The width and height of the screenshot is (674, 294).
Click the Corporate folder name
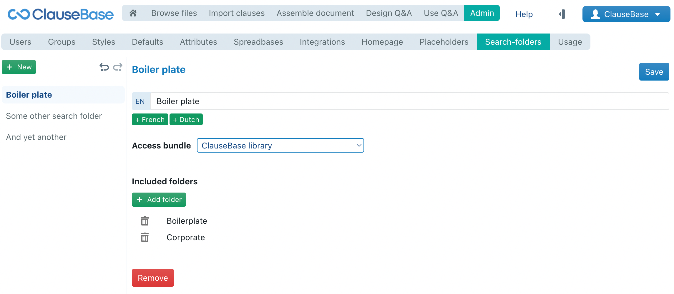click(186, 237)
